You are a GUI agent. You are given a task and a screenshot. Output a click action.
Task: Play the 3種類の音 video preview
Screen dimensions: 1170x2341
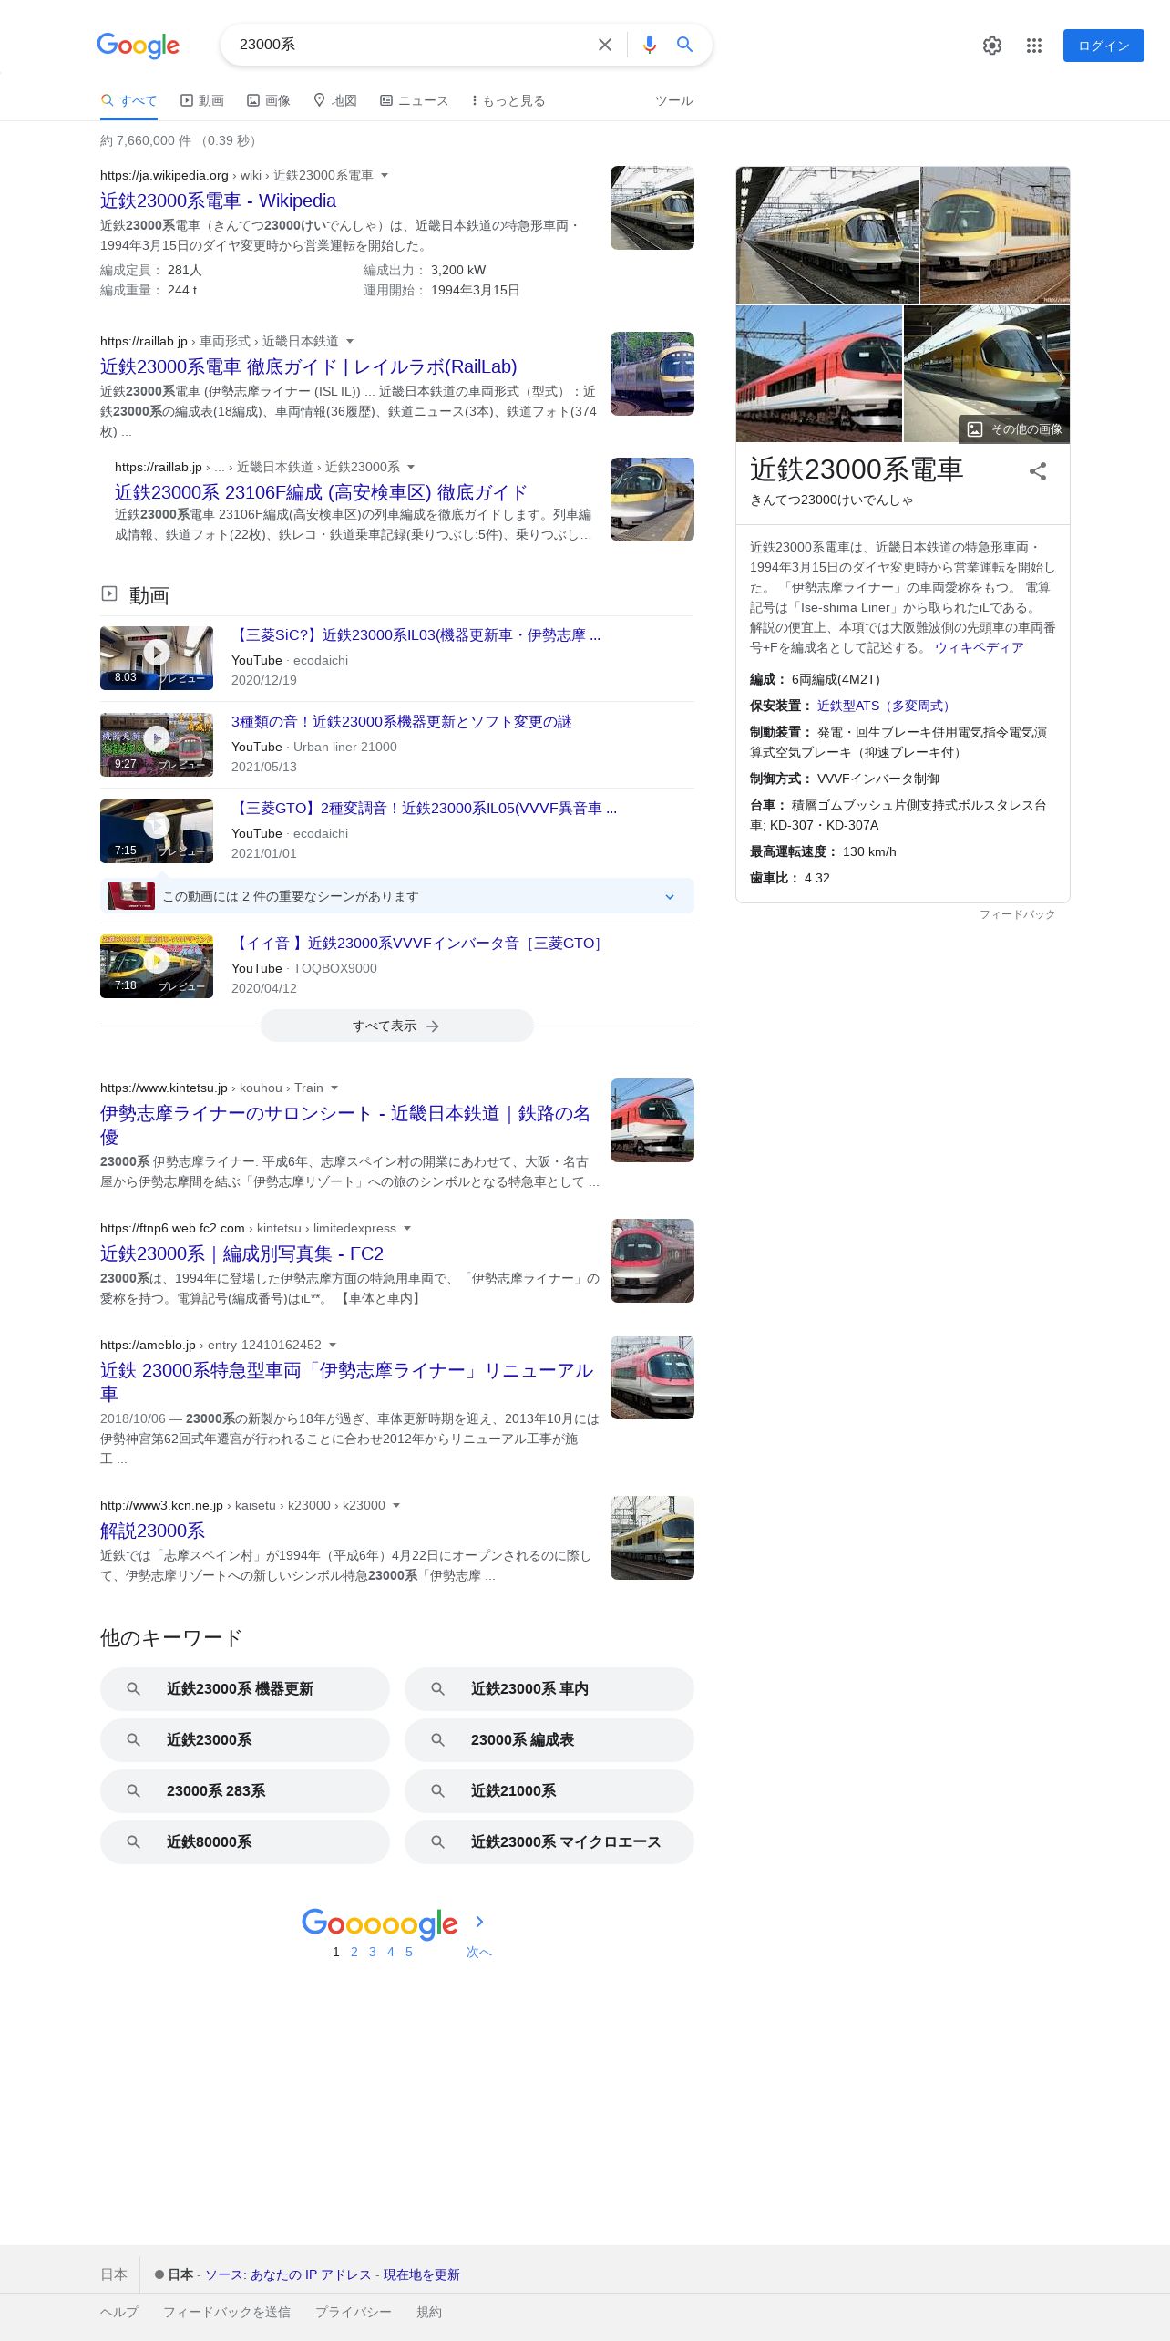(x=157, y=745)
